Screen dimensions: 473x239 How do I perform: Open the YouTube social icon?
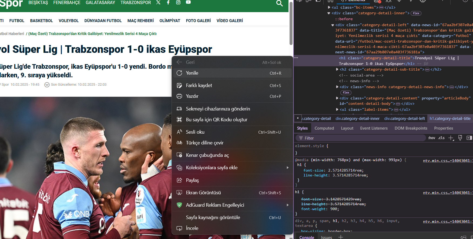pos(188,2)
